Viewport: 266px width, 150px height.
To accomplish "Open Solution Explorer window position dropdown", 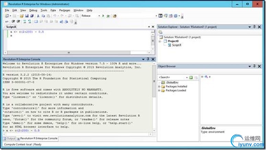I will point(250,27).
